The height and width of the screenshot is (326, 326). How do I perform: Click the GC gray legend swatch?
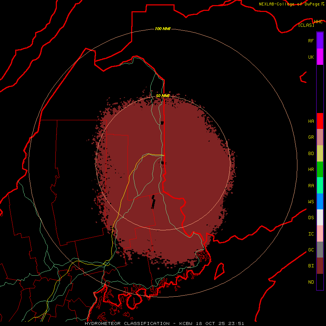click(320, 250)
